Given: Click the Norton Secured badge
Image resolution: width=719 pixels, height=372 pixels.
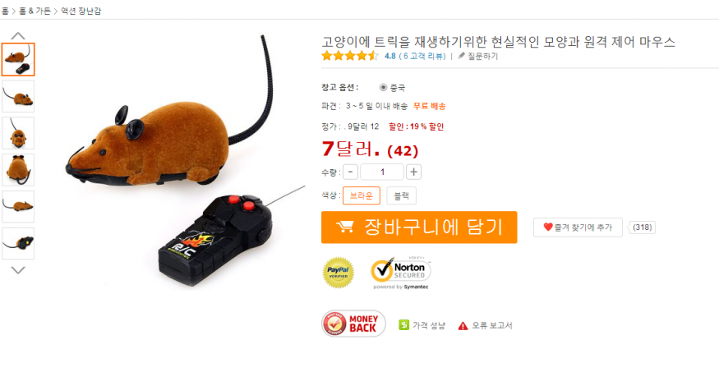Looking at the screenshot, I should (401, 273).
